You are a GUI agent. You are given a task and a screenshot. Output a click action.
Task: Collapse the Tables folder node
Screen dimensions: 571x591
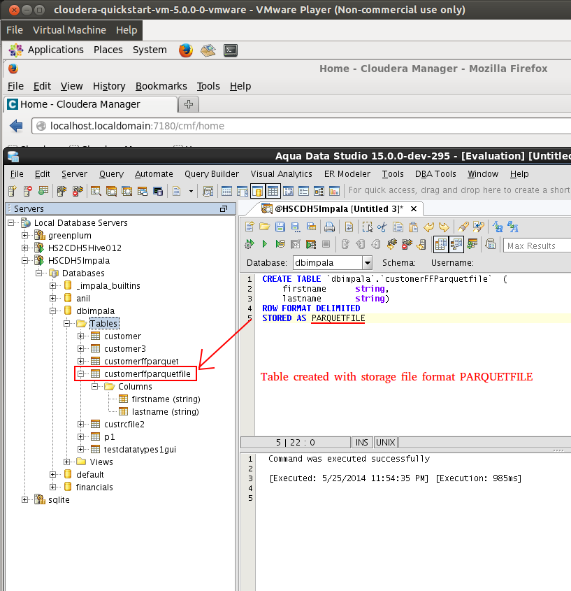(66, 323)
